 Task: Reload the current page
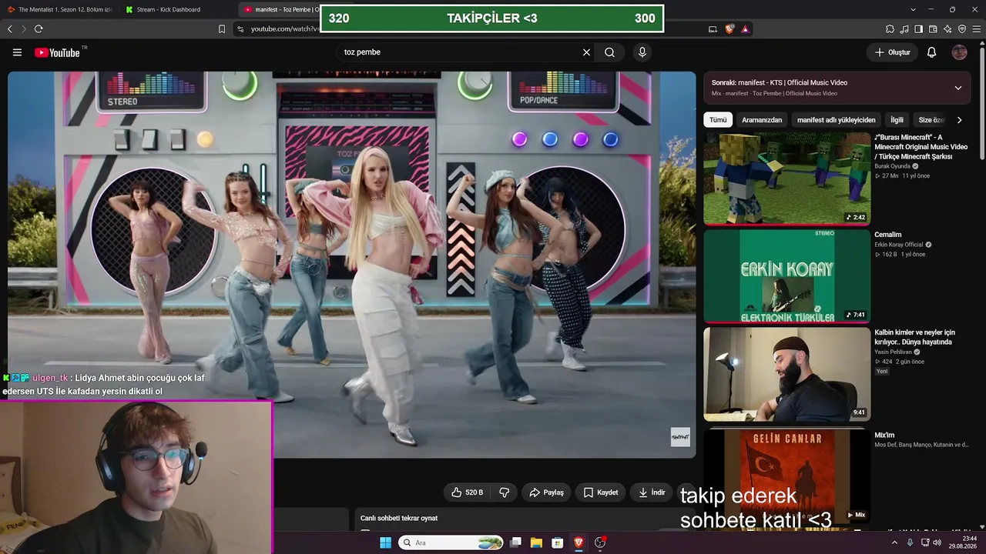coord(39,29)
